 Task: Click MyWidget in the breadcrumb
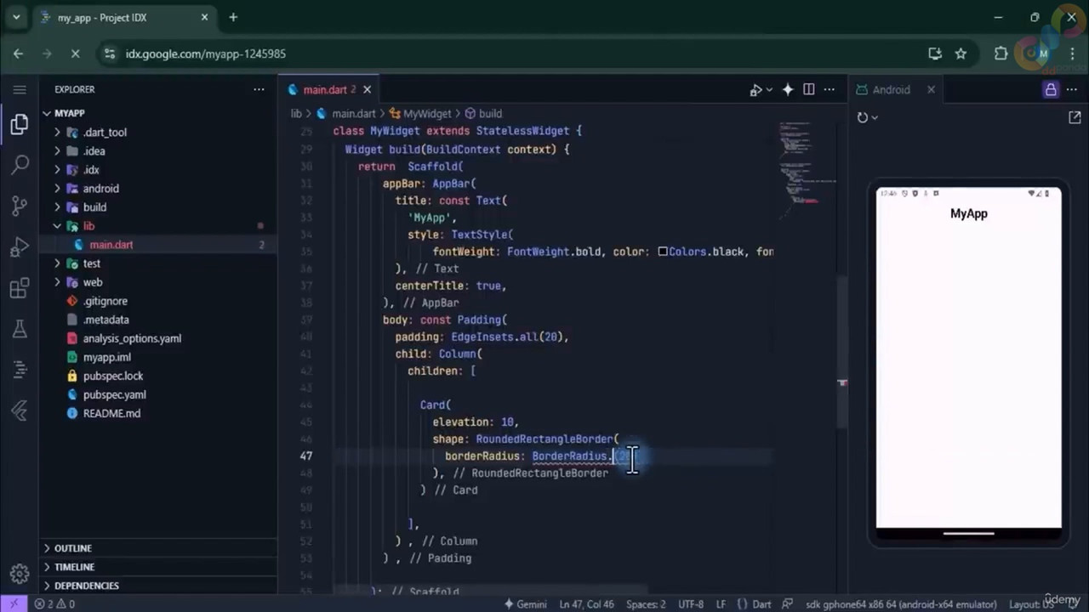pos(427,113)
